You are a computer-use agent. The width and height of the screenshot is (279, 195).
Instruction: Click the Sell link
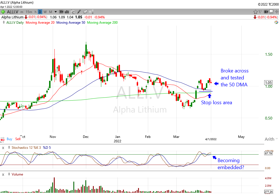pos(18,139)
